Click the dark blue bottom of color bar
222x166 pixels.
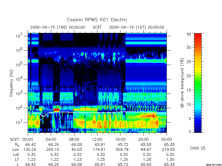pyautogui.click(x=198, y=131)
